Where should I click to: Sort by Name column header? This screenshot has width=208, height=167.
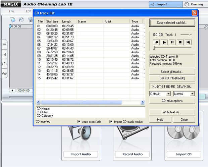coord(90,21)
